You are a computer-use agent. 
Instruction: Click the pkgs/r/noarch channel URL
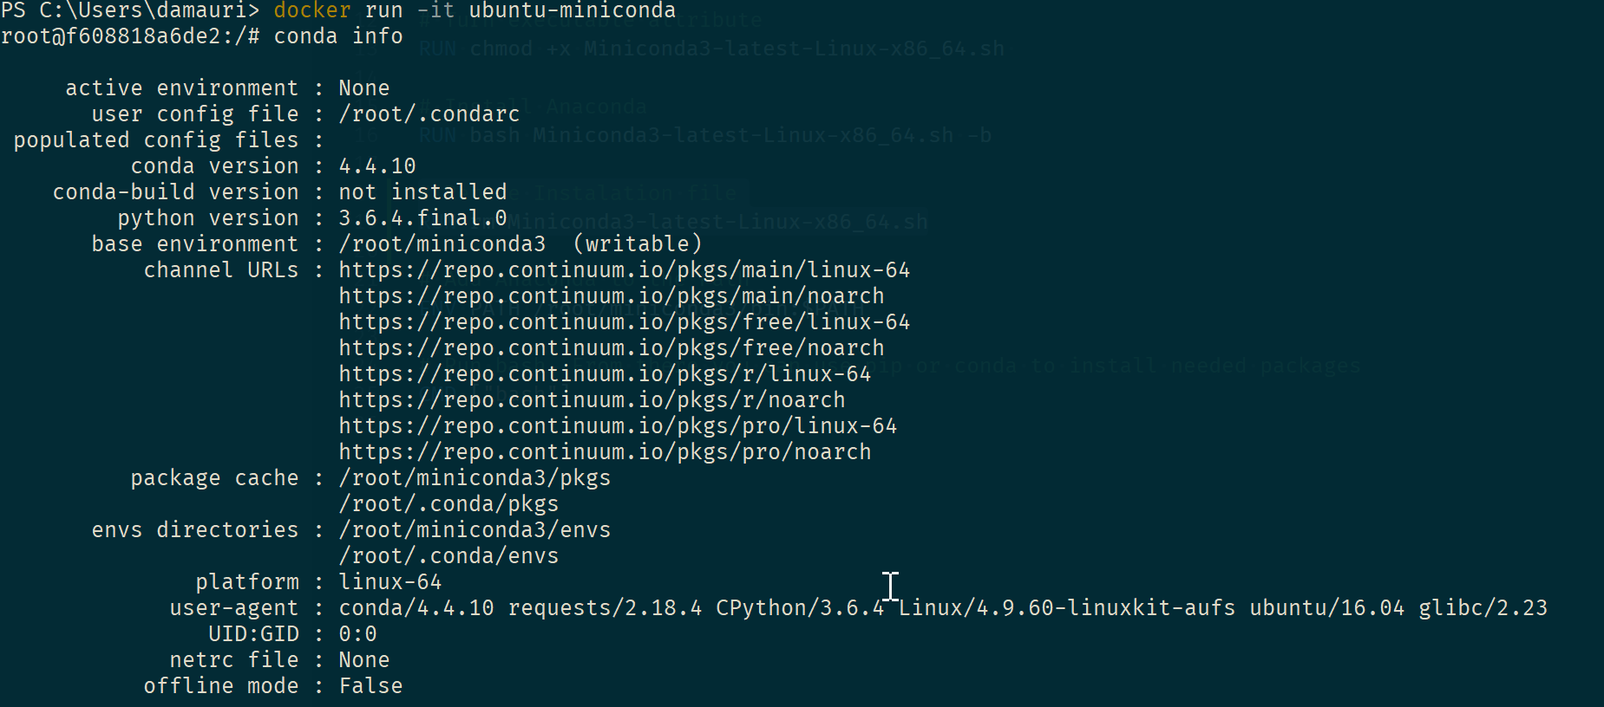point(592,400)
